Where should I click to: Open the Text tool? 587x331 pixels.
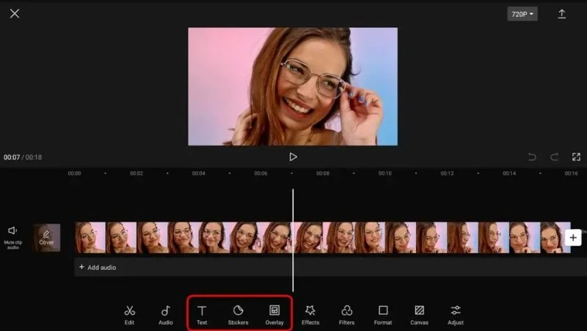point(202,315)
